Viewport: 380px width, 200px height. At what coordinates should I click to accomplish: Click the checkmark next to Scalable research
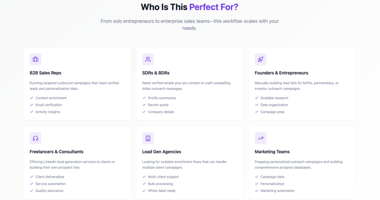point(257,98)
